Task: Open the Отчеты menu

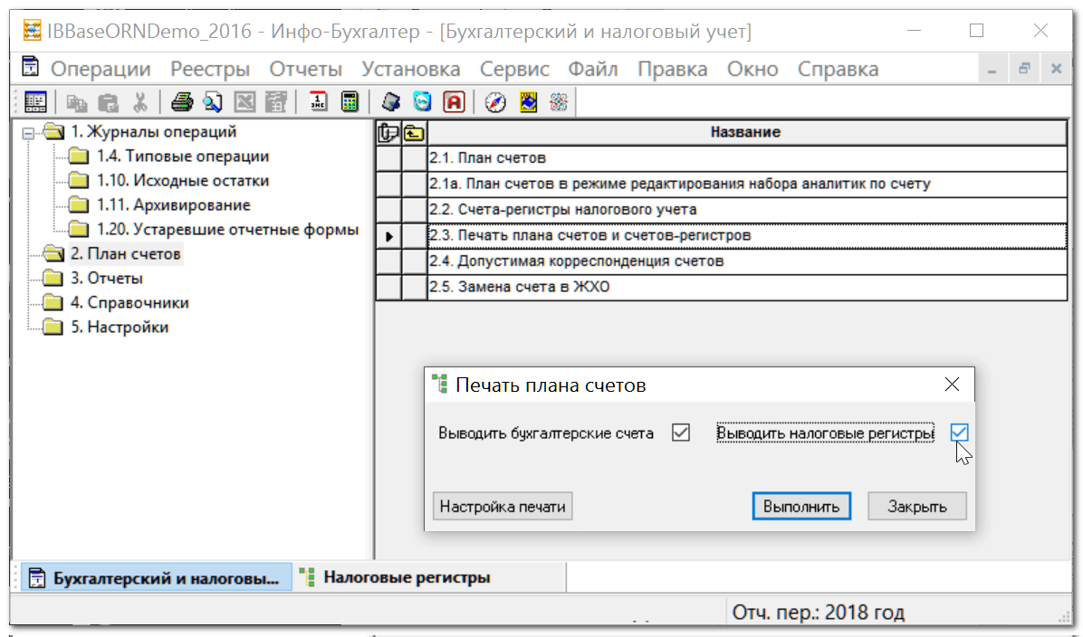Action: click(306, 69)
